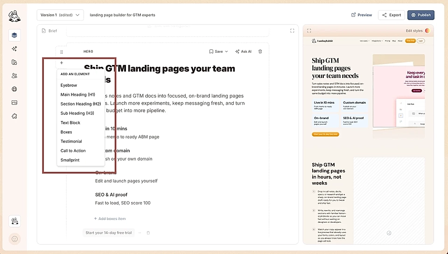Click the Export button
The width and height of the screenshot is (448, 254).
392,15
